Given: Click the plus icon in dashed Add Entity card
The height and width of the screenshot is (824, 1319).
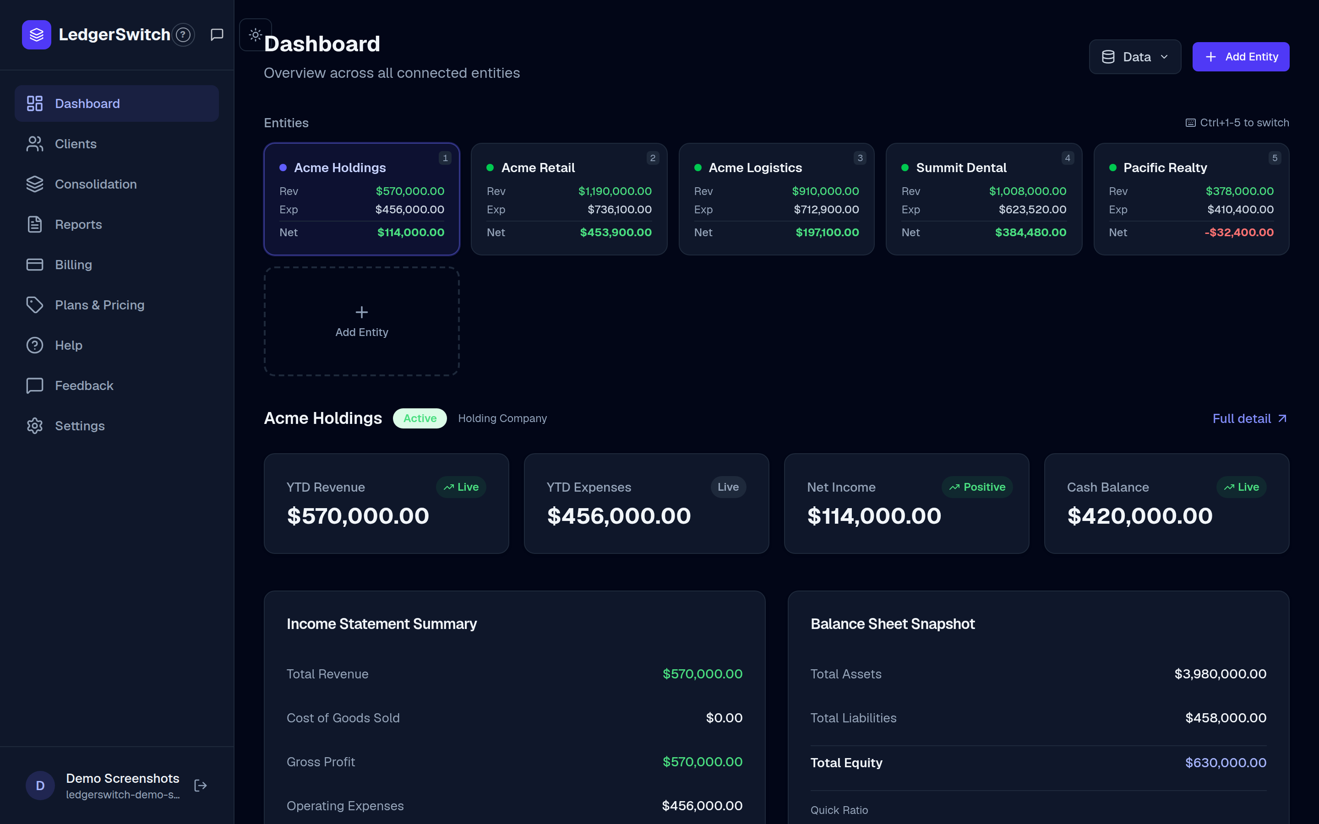Looking at the screenshot, I should (x=361, y=312).
